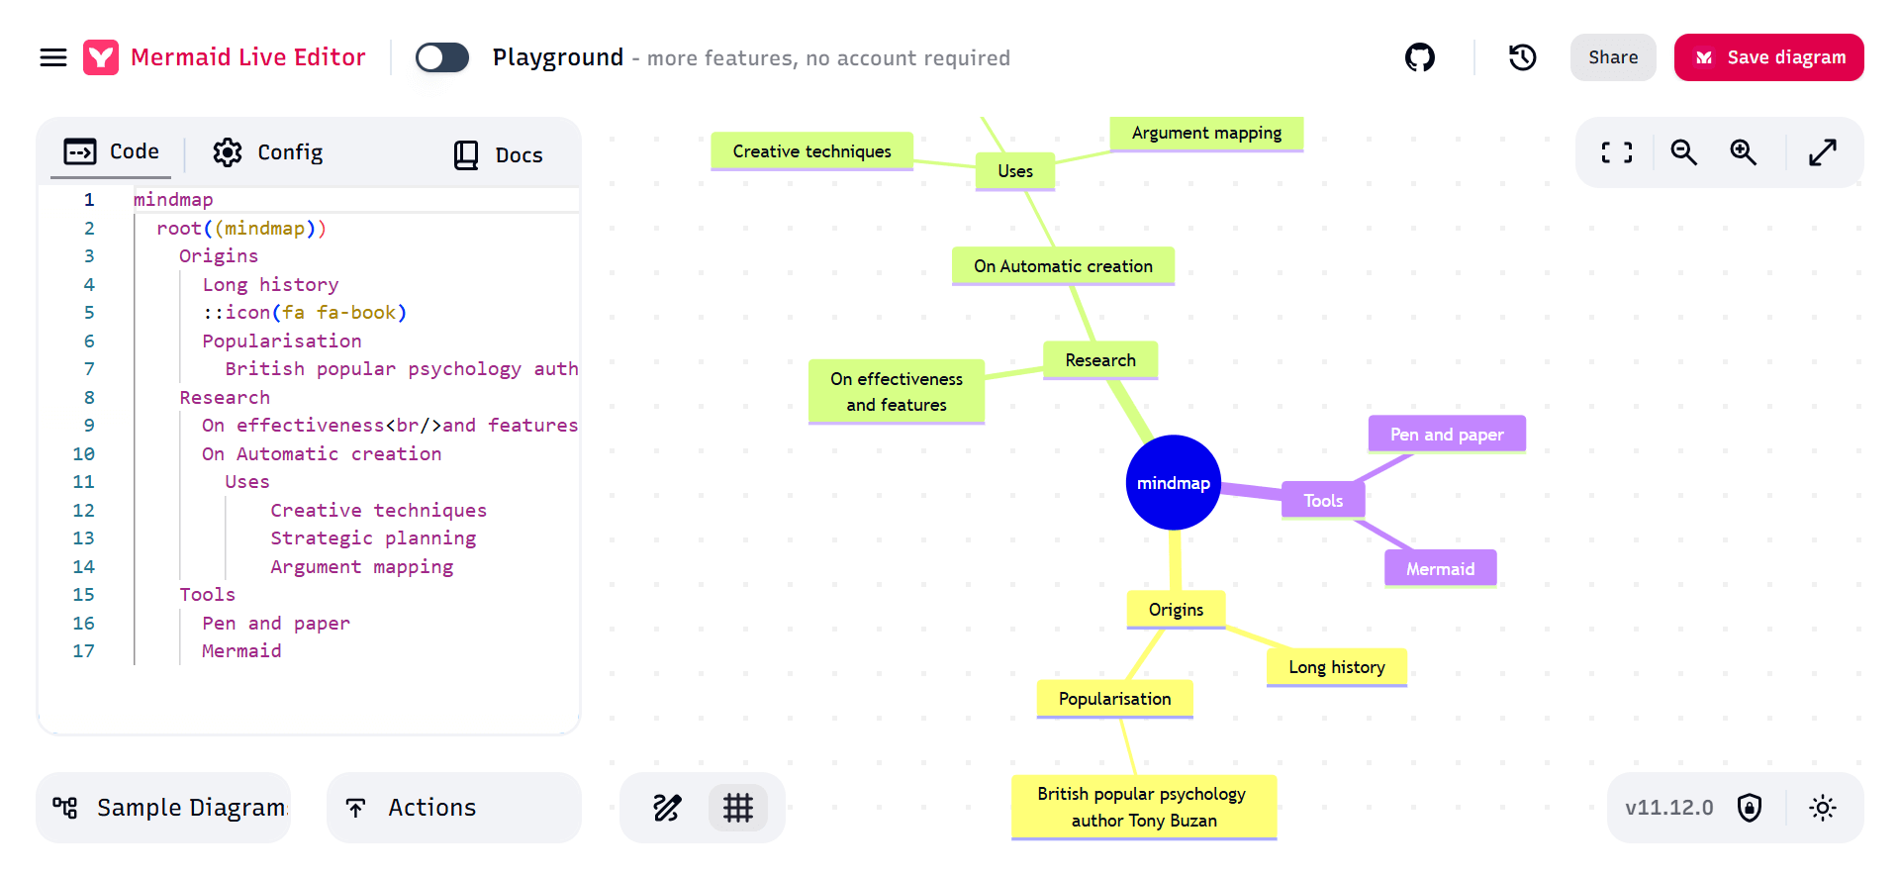Screen dimensions: 1900x878
Task: Open the Docs link
Action: coord(499,154)
